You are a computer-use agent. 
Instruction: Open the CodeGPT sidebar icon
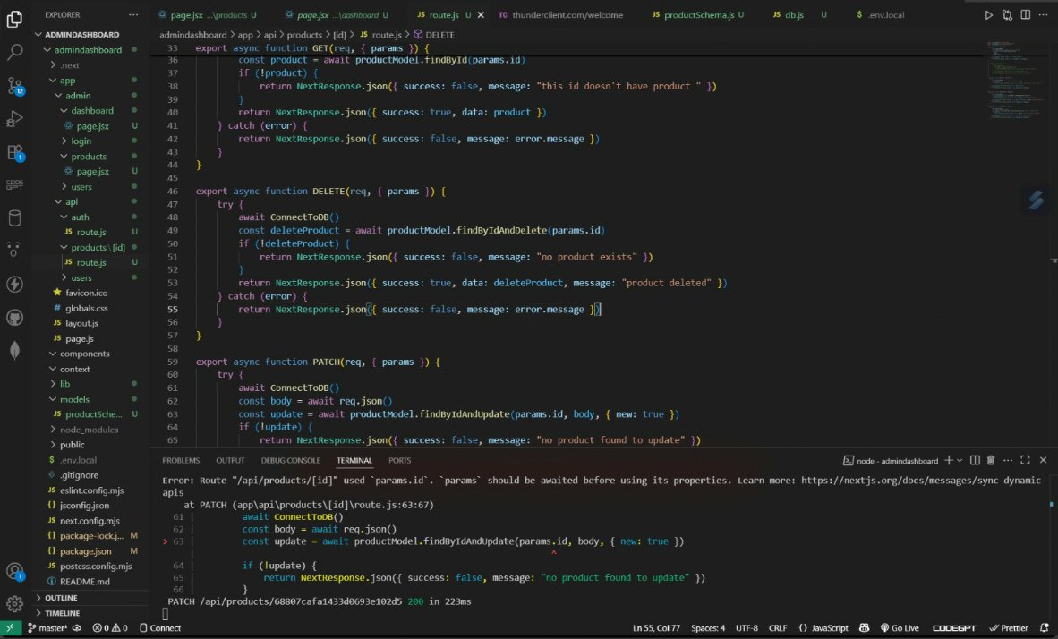[x=14, y=184]
